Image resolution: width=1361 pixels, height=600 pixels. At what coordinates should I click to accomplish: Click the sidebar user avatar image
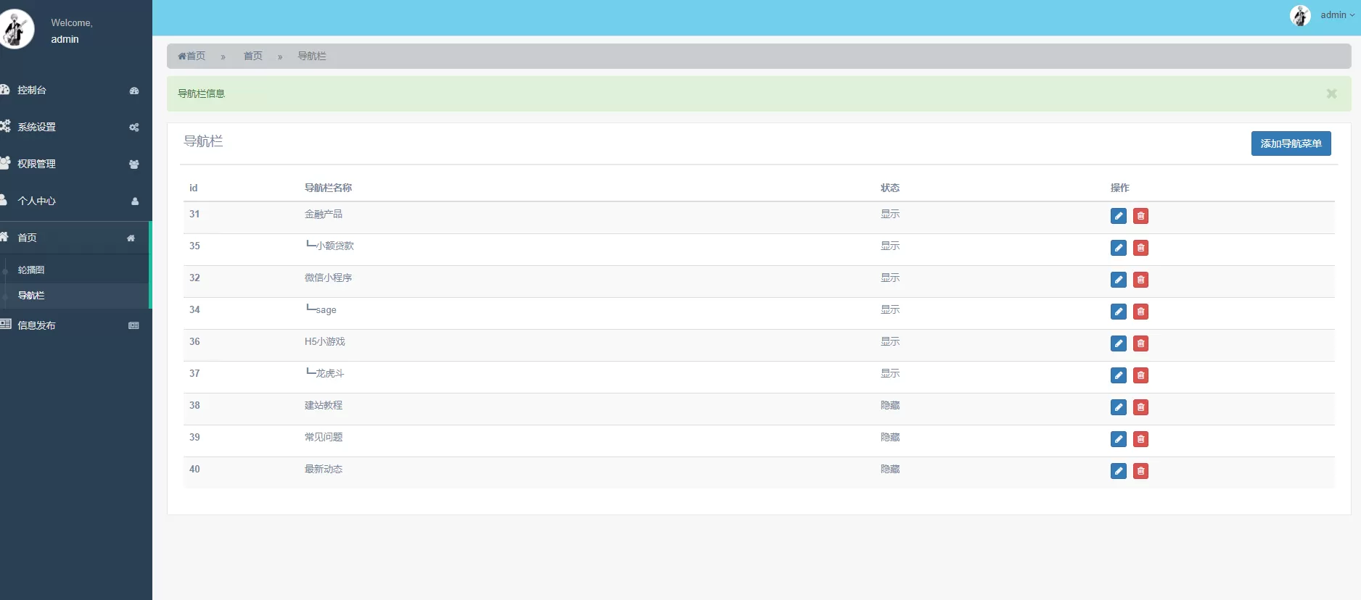[x=15, y=29]
